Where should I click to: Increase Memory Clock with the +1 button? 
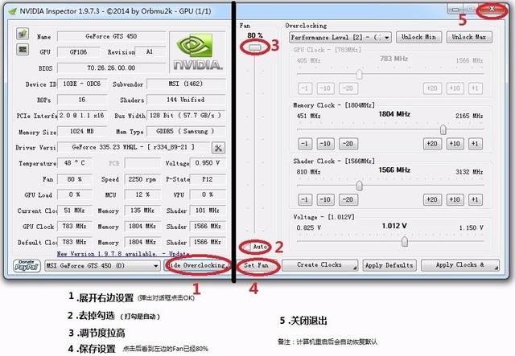[476, 144]
